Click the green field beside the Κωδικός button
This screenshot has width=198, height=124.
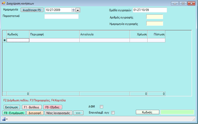(177, 112)
